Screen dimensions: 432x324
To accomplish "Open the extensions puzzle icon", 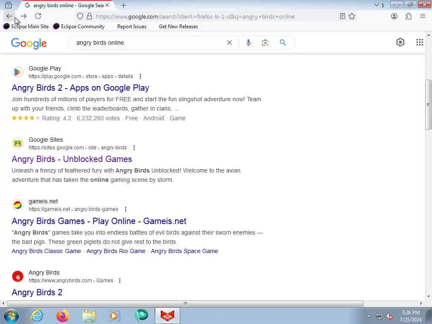I will tap(408, 16).
